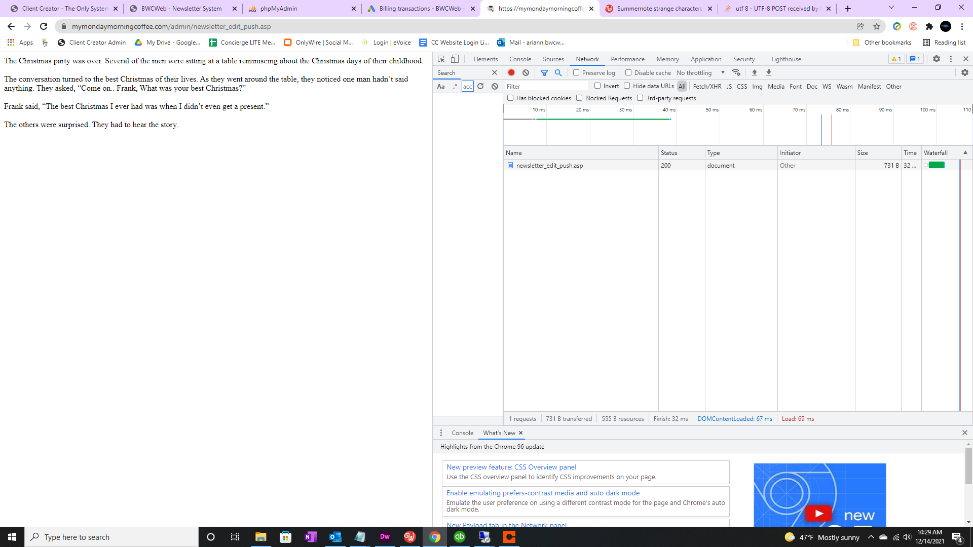Open network panel settings gear
Screen dimensions: 973x547
point(965,73)
